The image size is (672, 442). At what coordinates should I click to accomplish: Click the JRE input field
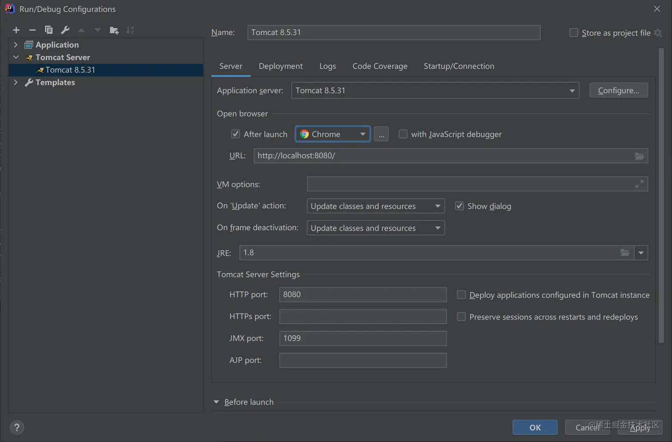pyautogui.click(x=436, y=253)
